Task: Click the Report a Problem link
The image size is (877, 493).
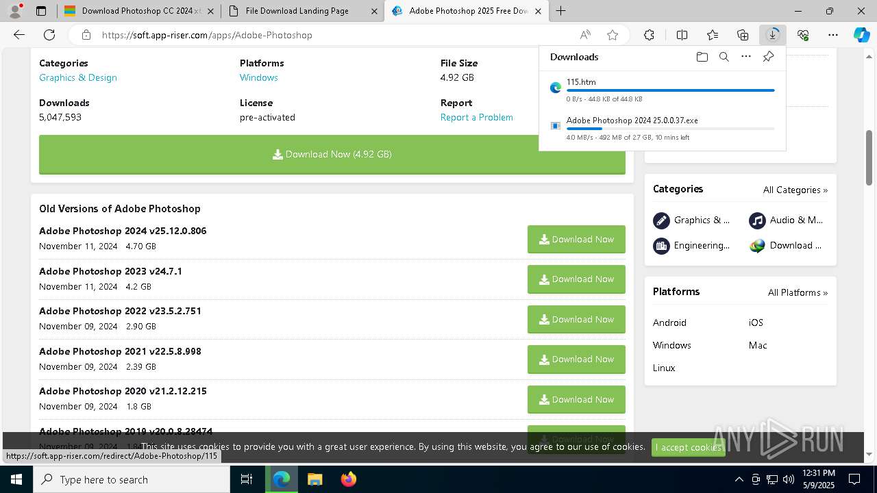Action: tap(477, 117)
